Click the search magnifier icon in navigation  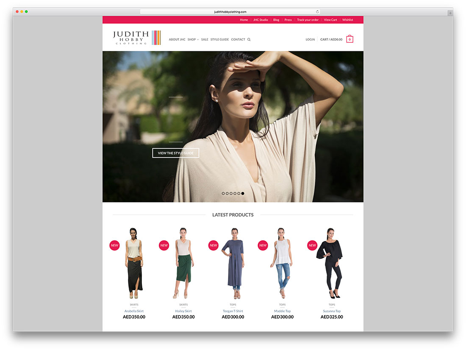pyautogui.click(x=249, y=39)
